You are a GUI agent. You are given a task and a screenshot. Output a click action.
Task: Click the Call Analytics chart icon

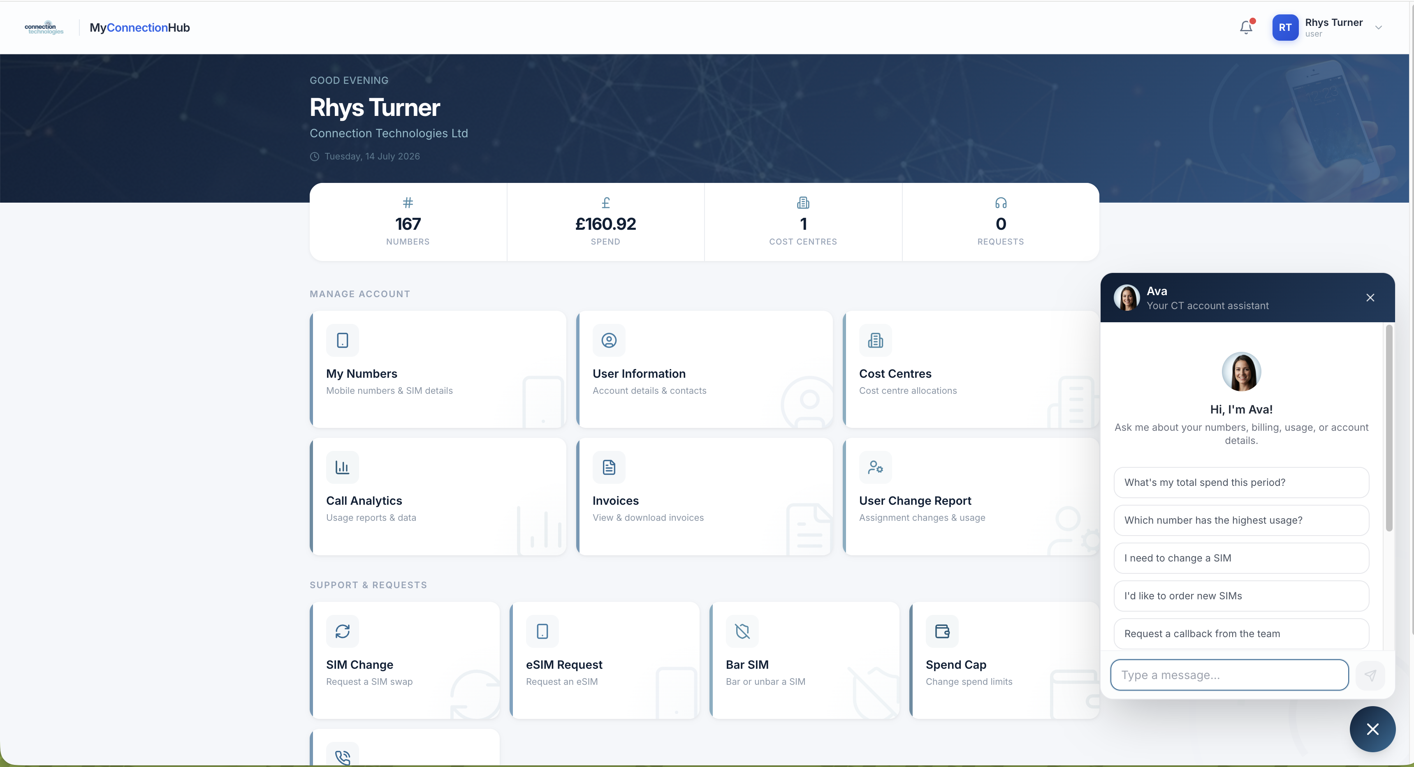coord(343,467)
